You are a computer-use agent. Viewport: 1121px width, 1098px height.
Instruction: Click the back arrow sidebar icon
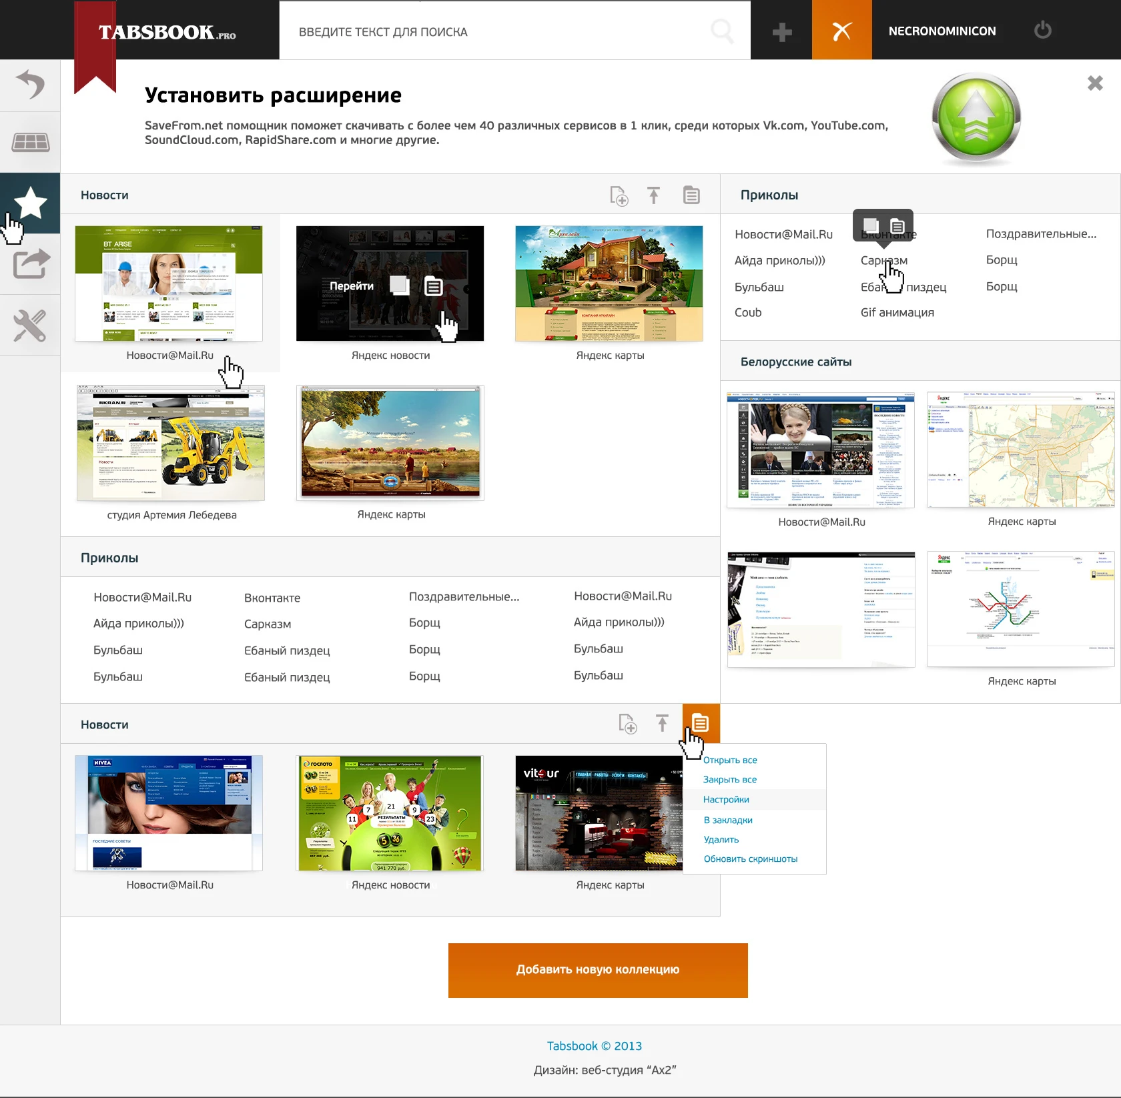30,85
